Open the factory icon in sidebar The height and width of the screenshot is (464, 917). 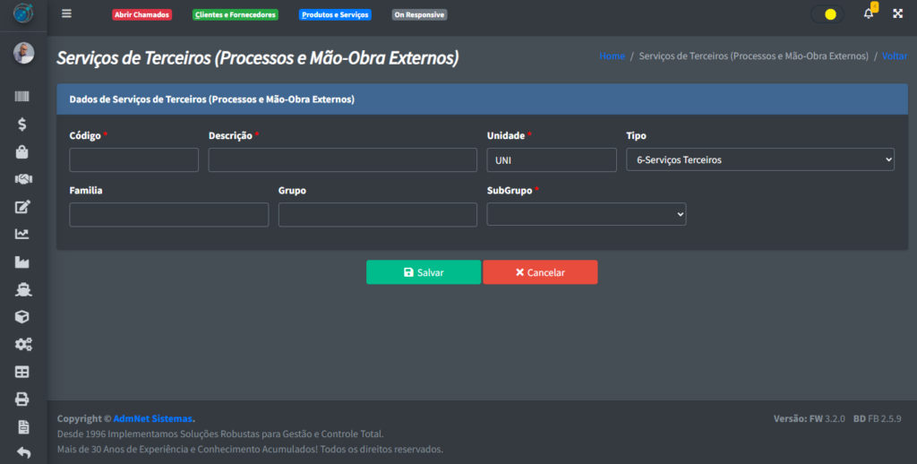[23, 262]
